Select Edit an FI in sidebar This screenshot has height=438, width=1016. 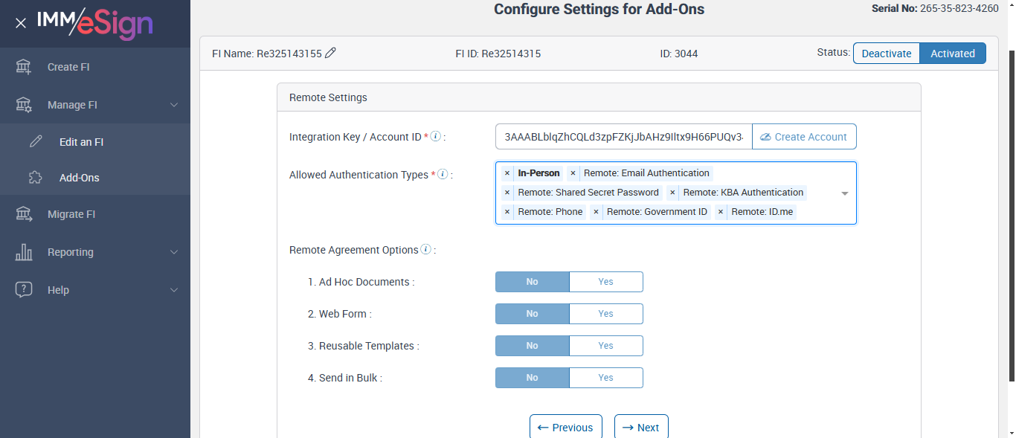coord(81,142)
